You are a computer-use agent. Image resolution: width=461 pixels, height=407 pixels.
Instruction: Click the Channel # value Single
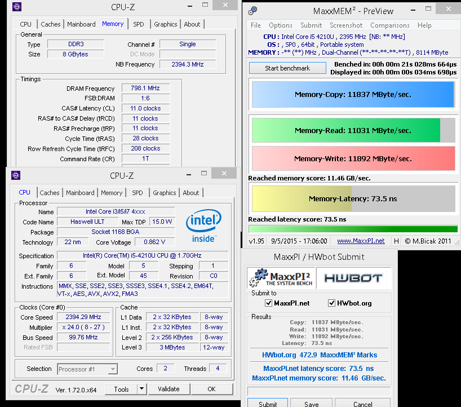pos(188,44)
